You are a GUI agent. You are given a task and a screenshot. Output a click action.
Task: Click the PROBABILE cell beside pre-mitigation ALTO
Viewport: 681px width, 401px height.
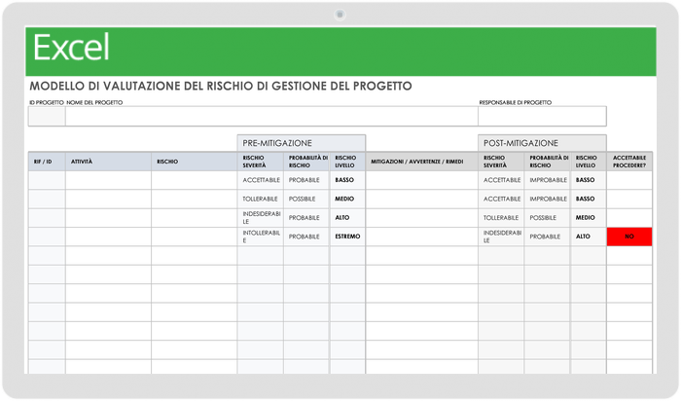click(x=306, y=218)
